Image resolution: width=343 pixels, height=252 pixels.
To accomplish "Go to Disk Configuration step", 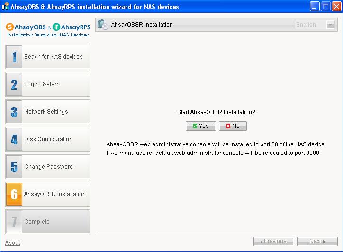I will click(48, 139).
